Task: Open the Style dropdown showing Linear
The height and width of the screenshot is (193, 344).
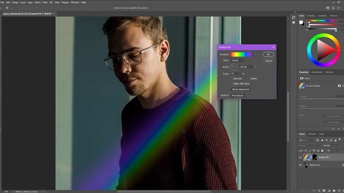Action: 238,61
